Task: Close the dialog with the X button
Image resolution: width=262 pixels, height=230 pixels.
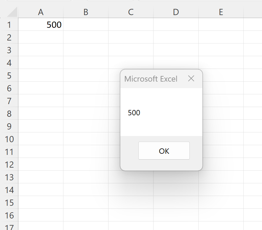Action: click(191, 79)
